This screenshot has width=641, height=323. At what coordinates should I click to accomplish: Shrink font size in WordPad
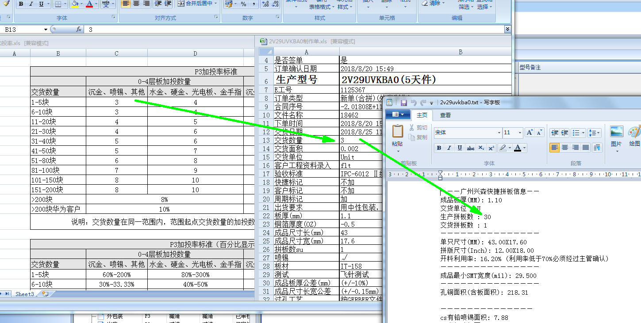[x=539, y=133]
